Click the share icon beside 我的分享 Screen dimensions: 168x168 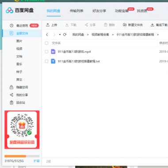[11, 95]
